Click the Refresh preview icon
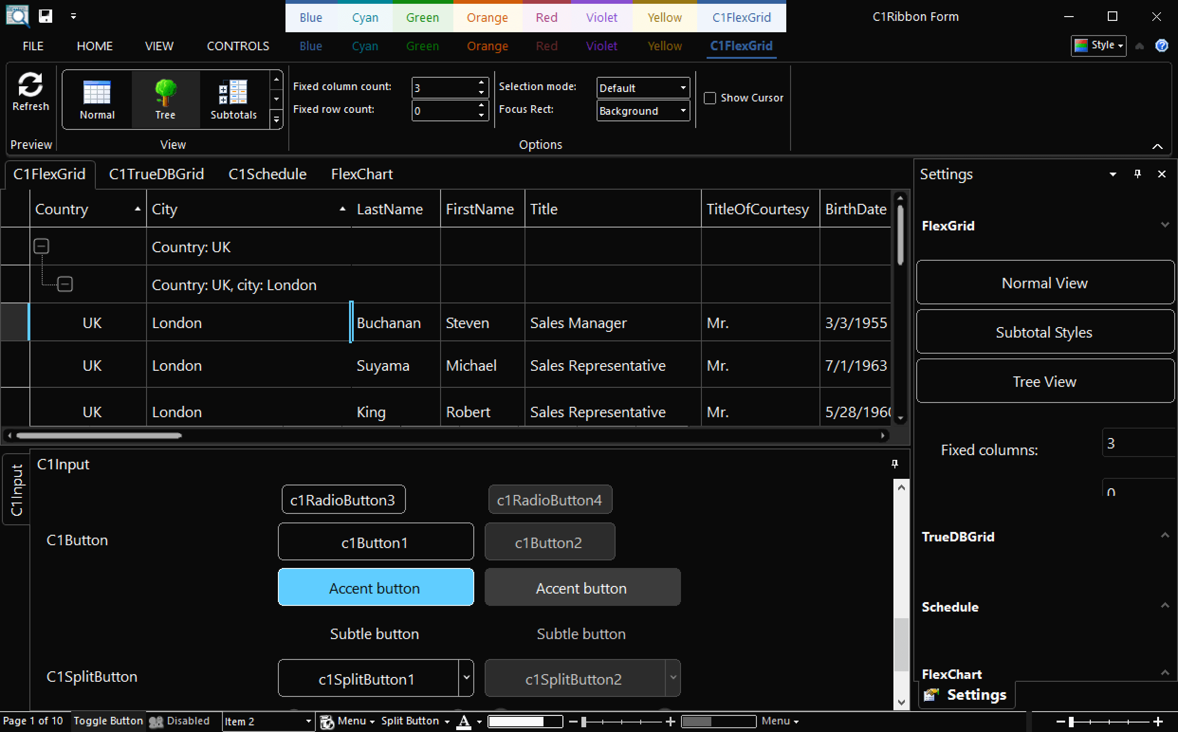 tap(30, 85)
